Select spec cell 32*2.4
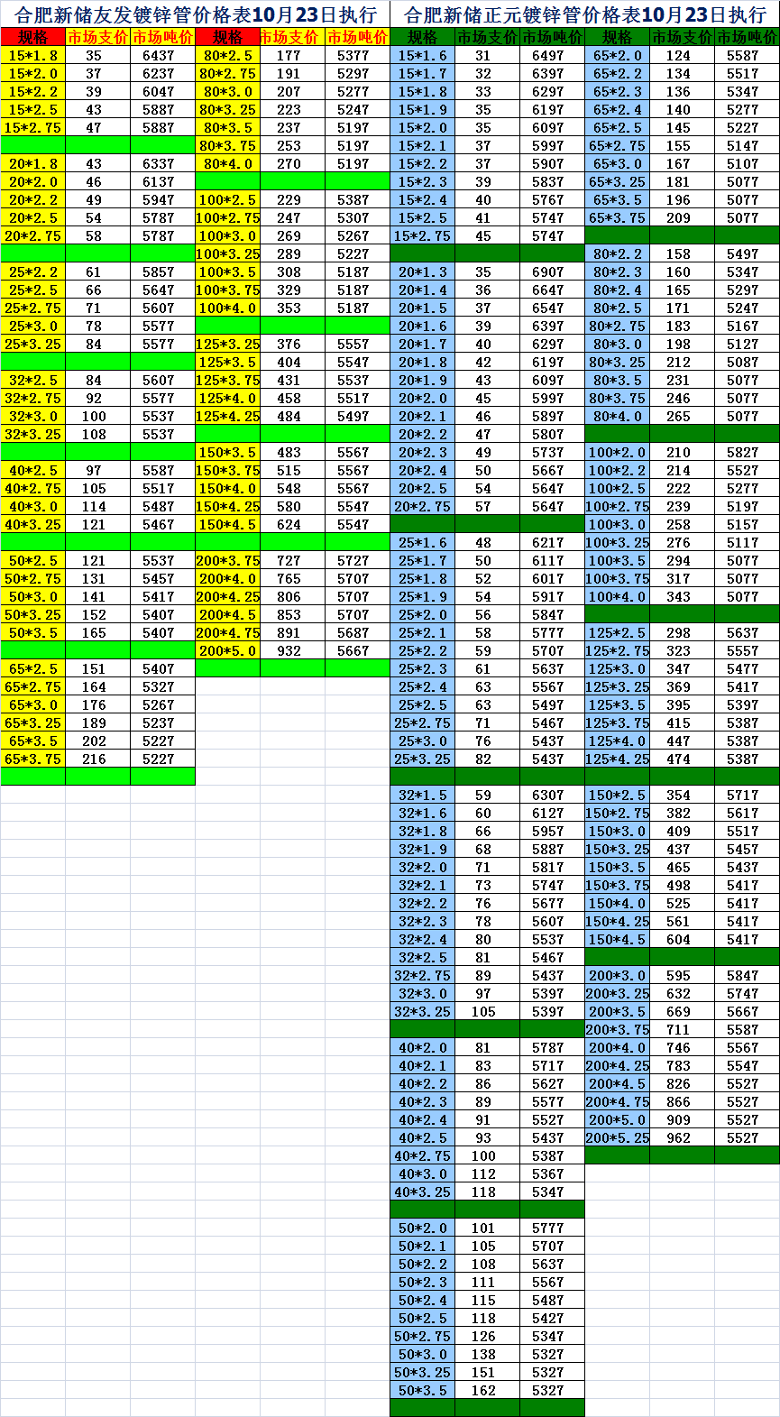 pyautogui.click(x=423, y=939)
